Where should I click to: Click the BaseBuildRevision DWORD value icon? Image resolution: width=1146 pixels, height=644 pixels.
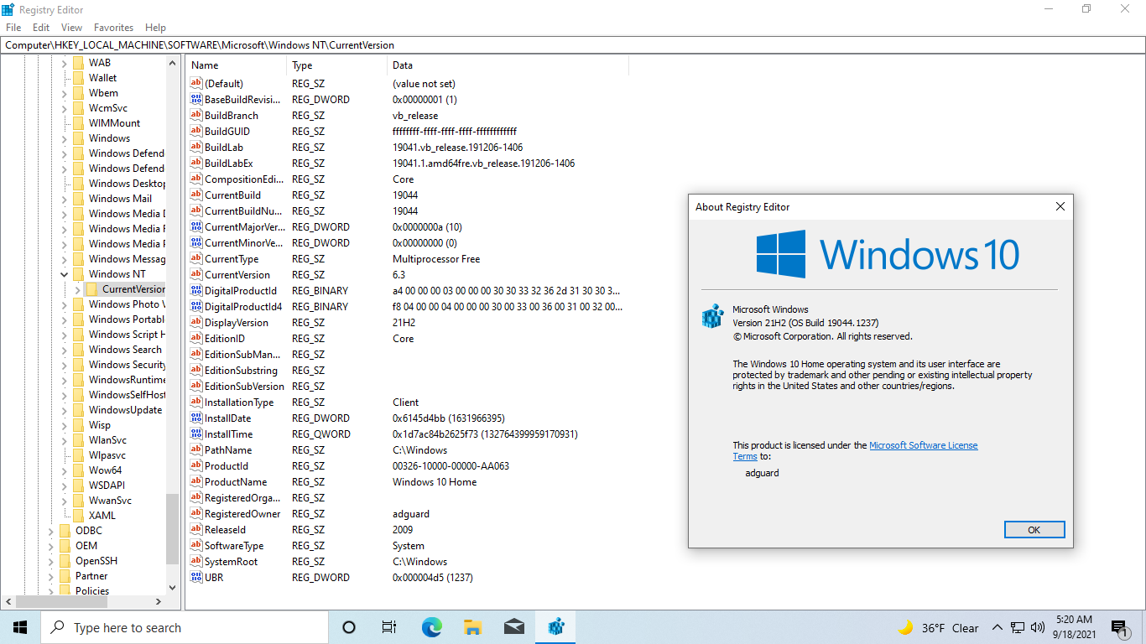pos(196,99)
